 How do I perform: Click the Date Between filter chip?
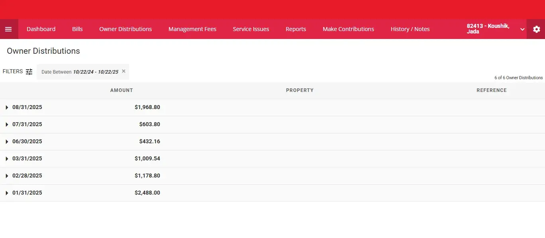(x=80, y=72)
